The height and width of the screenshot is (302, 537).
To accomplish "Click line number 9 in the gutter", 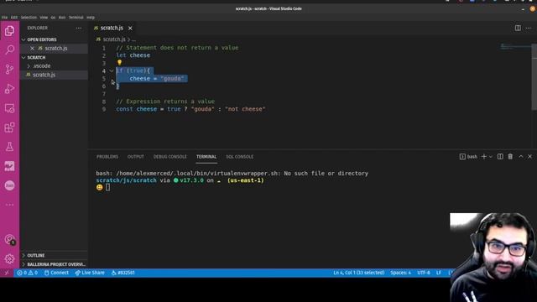I will point(104,109).
